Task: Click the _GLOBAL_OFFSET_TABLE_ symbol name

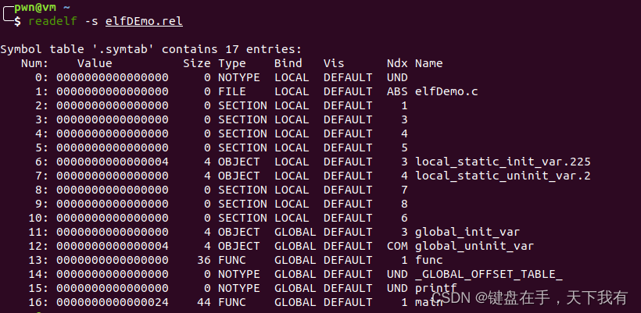Action: (x=489, y=274)
